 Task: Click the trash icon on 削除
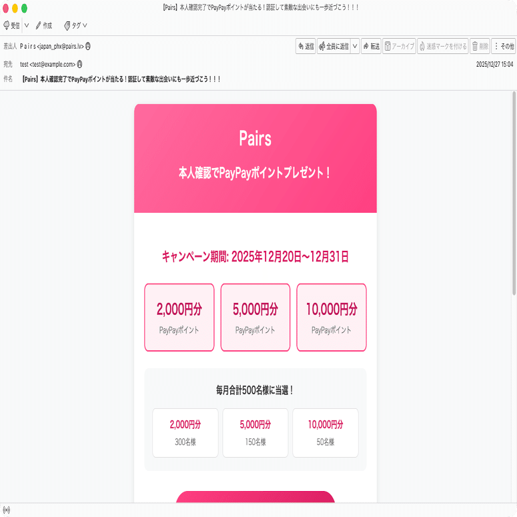475,46
